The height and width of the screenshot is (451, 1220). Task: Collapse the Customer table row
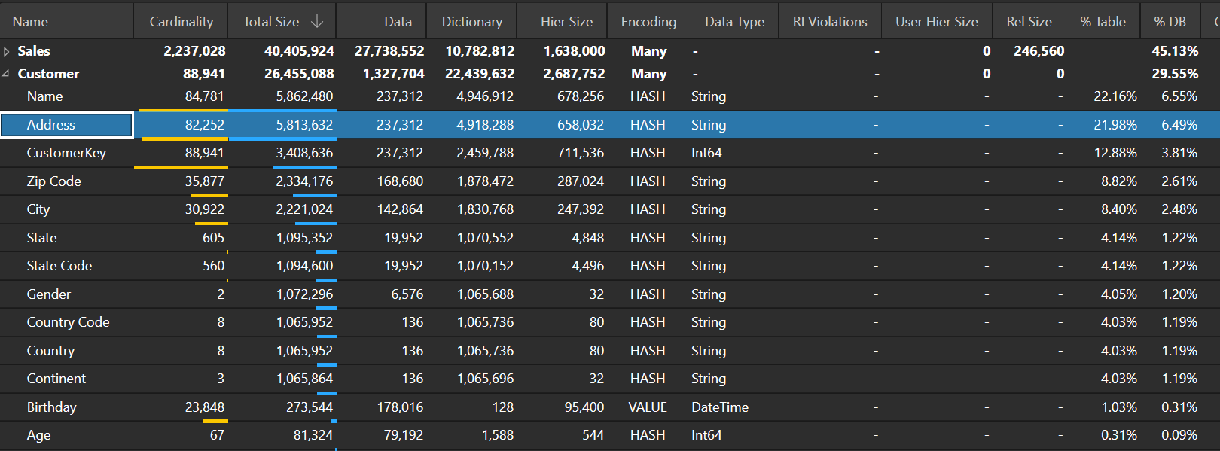(7, 74)
